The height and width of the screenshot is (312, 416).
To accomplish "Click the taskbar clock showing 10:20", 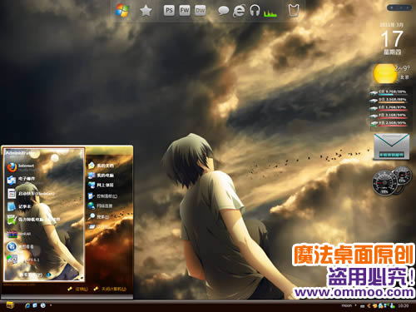I will click(x=404, y=305).
